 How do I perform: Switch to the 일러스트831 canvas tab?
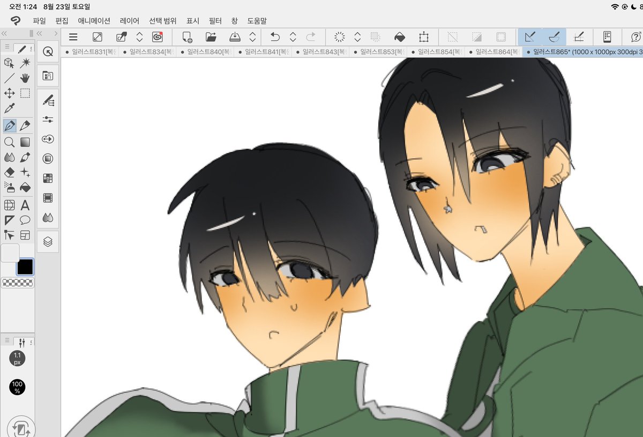90,52
